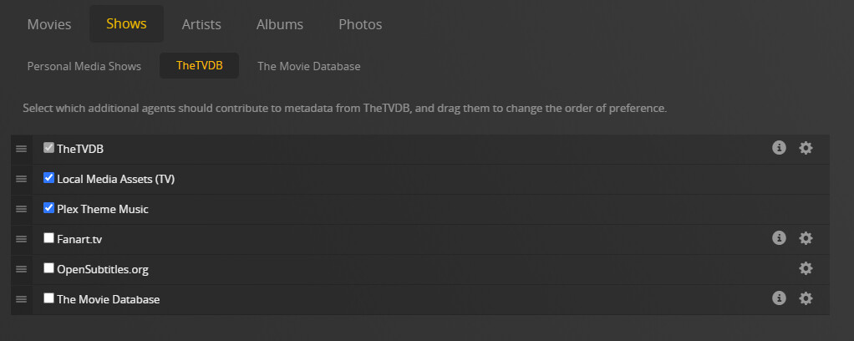
Task: Check The Movie Database agent checkbox
Action: click(x=48, y=298)
